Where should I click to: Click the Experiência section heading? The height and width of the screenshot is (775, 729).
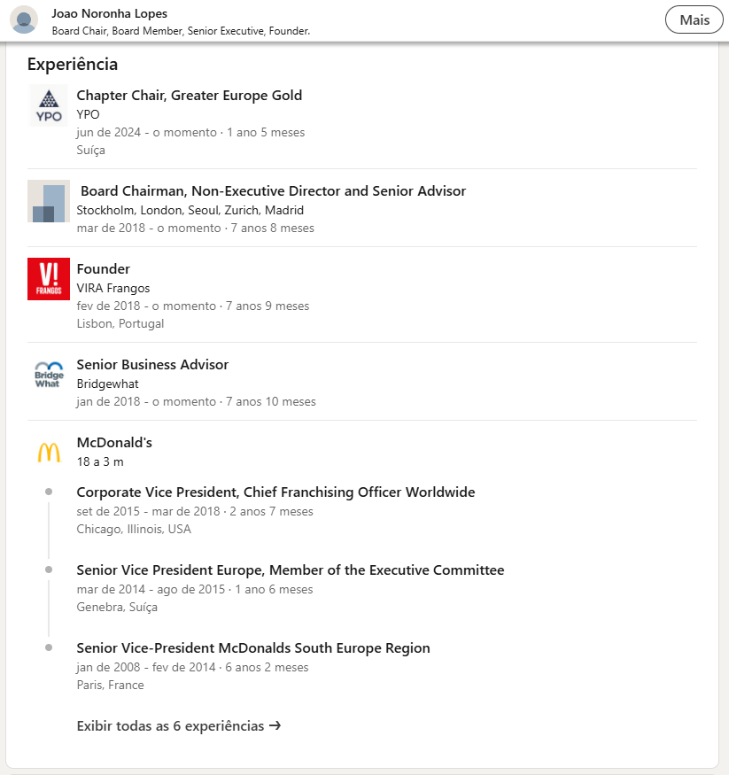73,65
